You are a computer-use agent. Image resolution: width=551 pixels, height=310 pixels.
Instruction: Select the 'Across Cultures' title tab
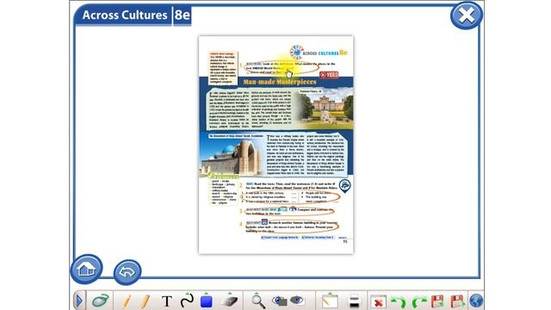coord(125,15)
